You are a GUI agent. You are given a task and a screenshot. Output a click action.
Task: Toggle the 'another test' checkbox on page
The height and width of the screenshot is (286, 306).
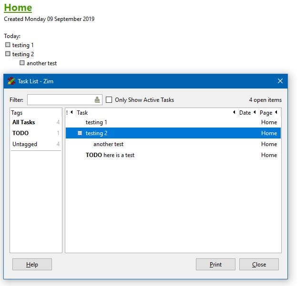pyautogui.click(x=22, y=63)
